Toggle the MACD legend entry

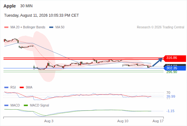tap(12, 105)
